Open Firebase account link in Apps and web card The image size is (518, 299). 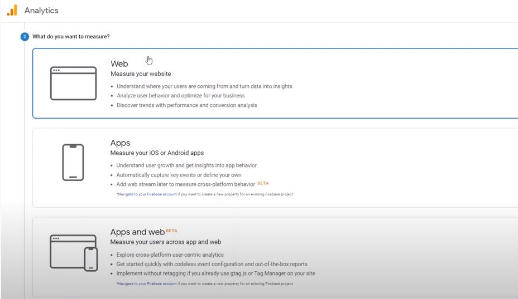coord(146,283)
